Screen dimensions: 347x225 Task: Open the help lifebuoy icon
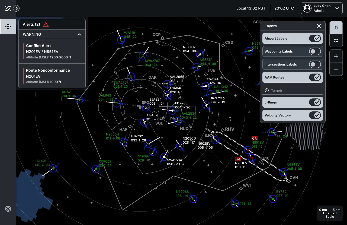(x=8, y=209)
